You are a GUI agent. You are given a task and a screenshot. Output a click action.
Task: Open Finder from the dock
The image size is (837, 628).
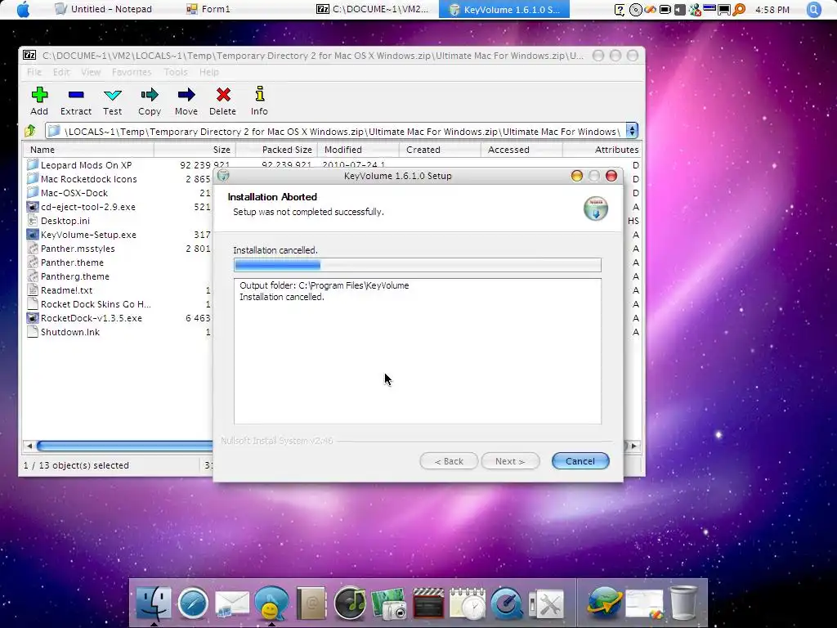coord(154,603)
